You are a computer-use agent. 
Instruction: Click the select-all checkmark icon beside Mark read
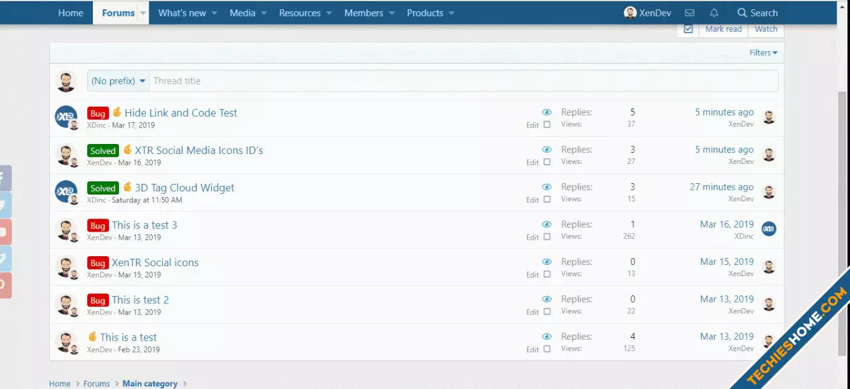(688, 29)
